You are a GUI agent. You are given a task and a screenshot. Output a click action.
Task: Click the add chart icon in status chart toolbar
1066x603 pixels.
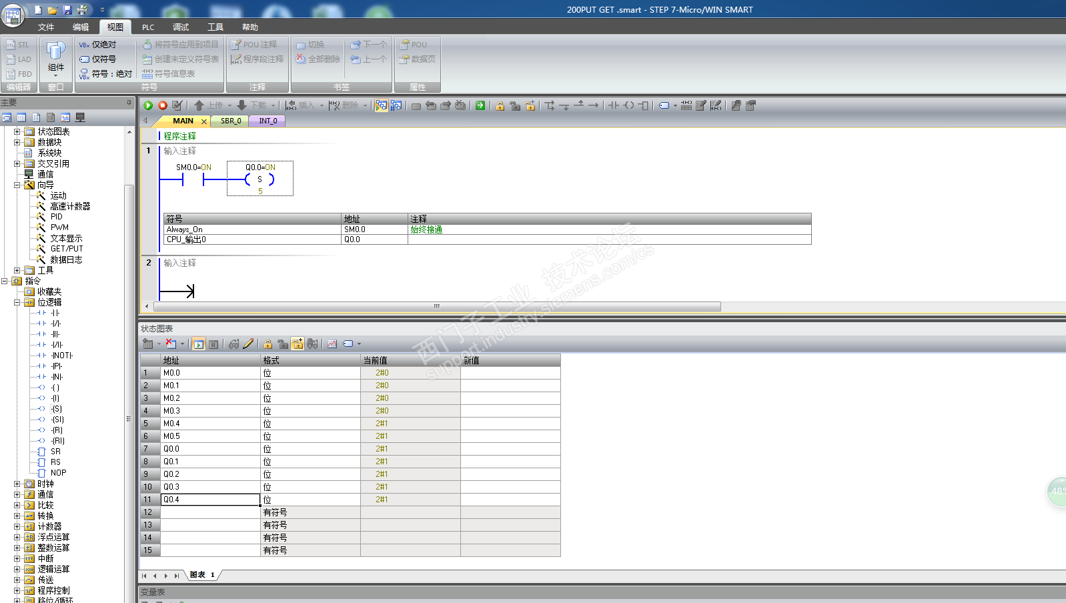[x=148, y=344]
